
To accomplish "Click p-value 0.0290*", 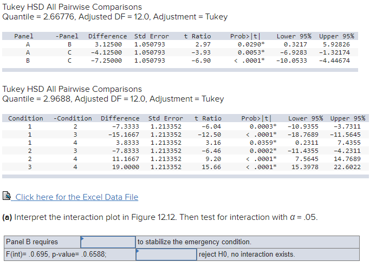I will coord(251,44).
